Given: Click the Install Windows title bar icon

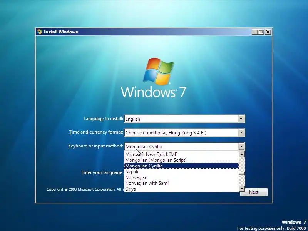Looking at the screenshot, I should click(40, 32).
